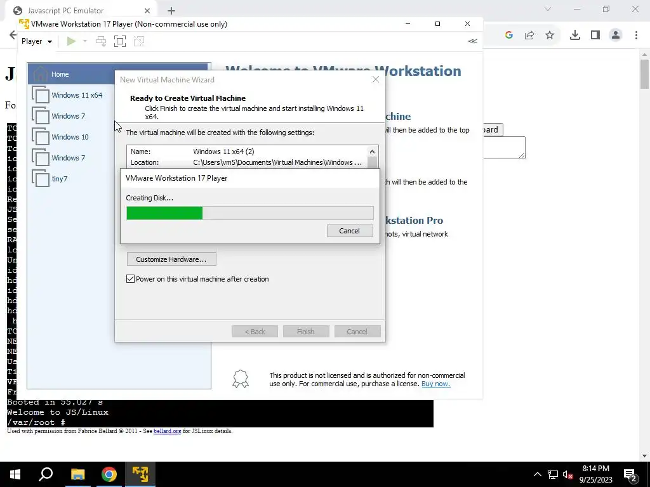
Task: Open notification center icon
Action: 630,474
